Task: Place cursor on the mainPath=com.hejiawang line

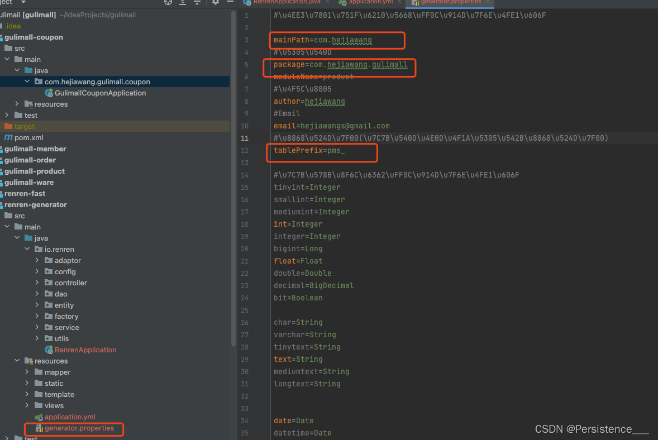Action: [x=323, y=40]
